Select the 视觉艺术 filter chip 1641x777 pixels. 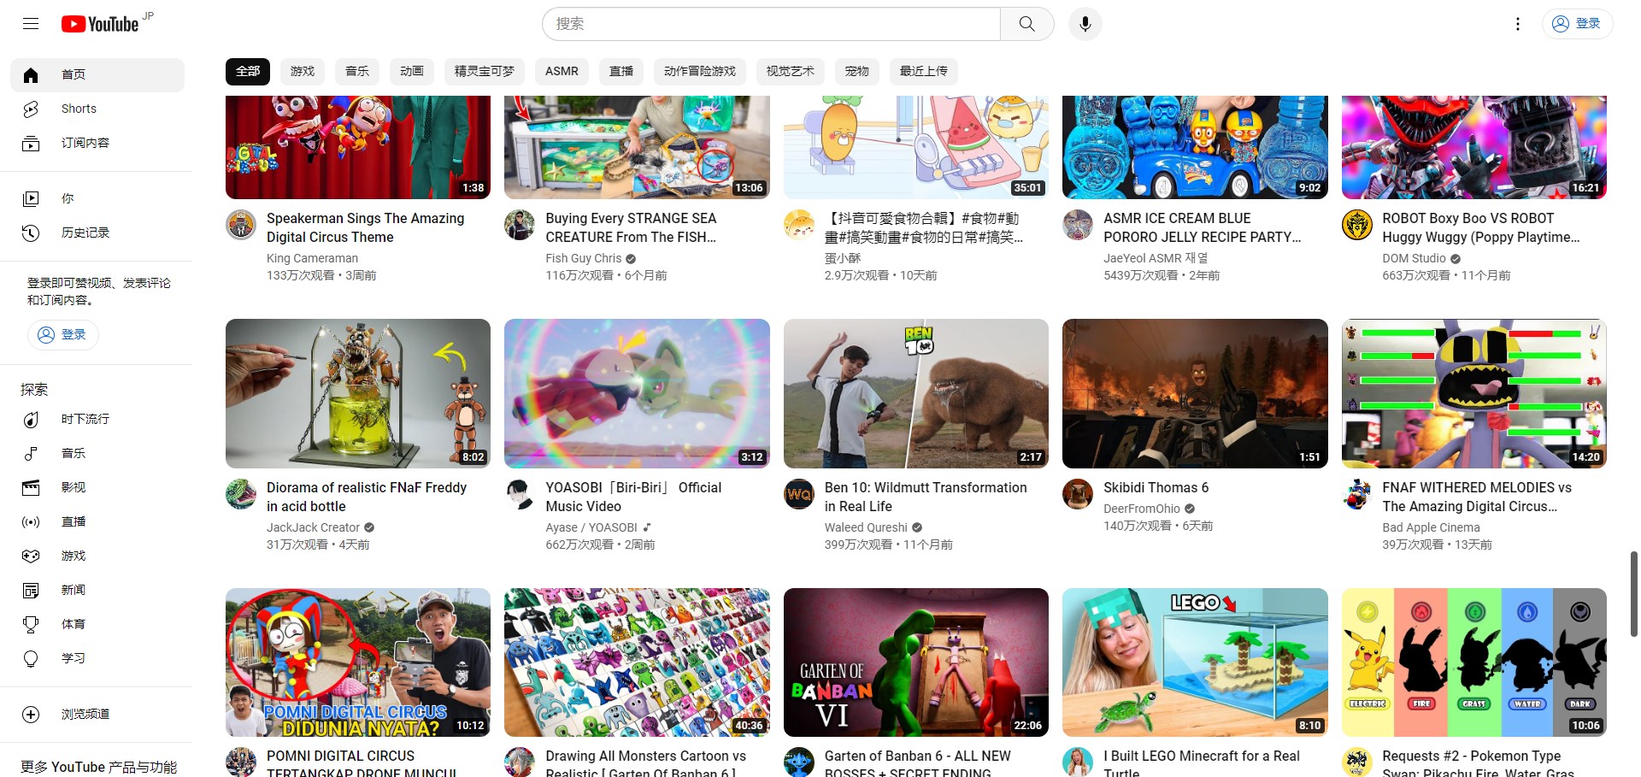coord(791,72)
